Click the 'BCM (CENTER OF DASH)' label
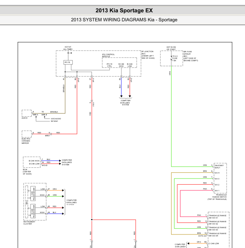Screen dimensions: 245x248 click(x=27, y=172)
